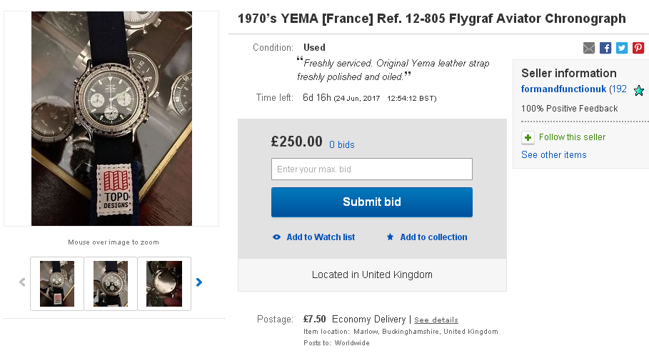The image size is (649, 356).
Task: Click the max bid input field
Action: (371, 169)
